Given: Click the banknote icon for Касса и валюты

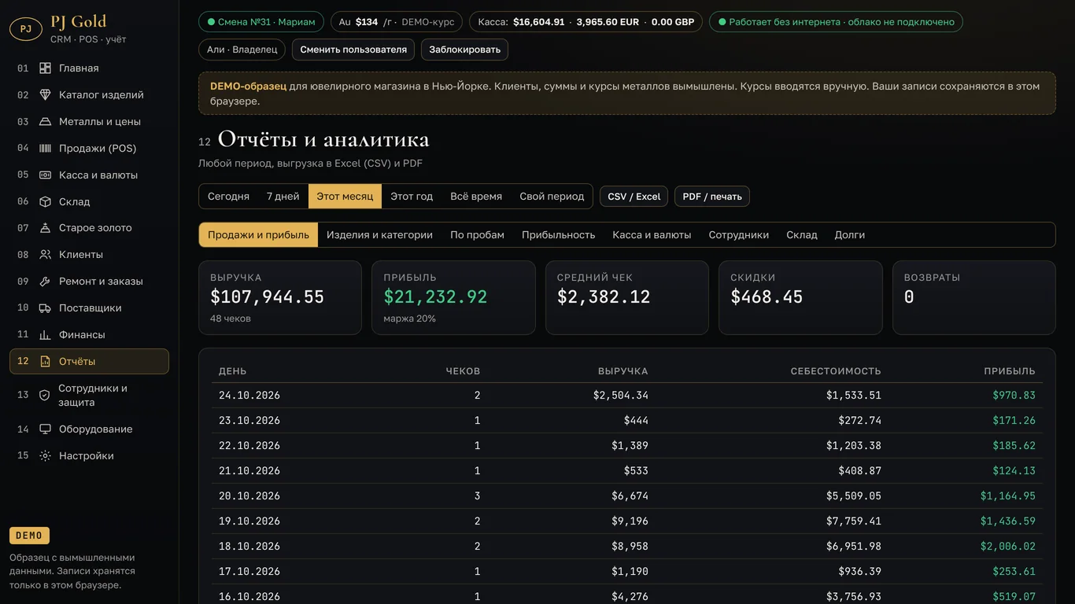Looking at the screenshot, I should pos(45,175).
